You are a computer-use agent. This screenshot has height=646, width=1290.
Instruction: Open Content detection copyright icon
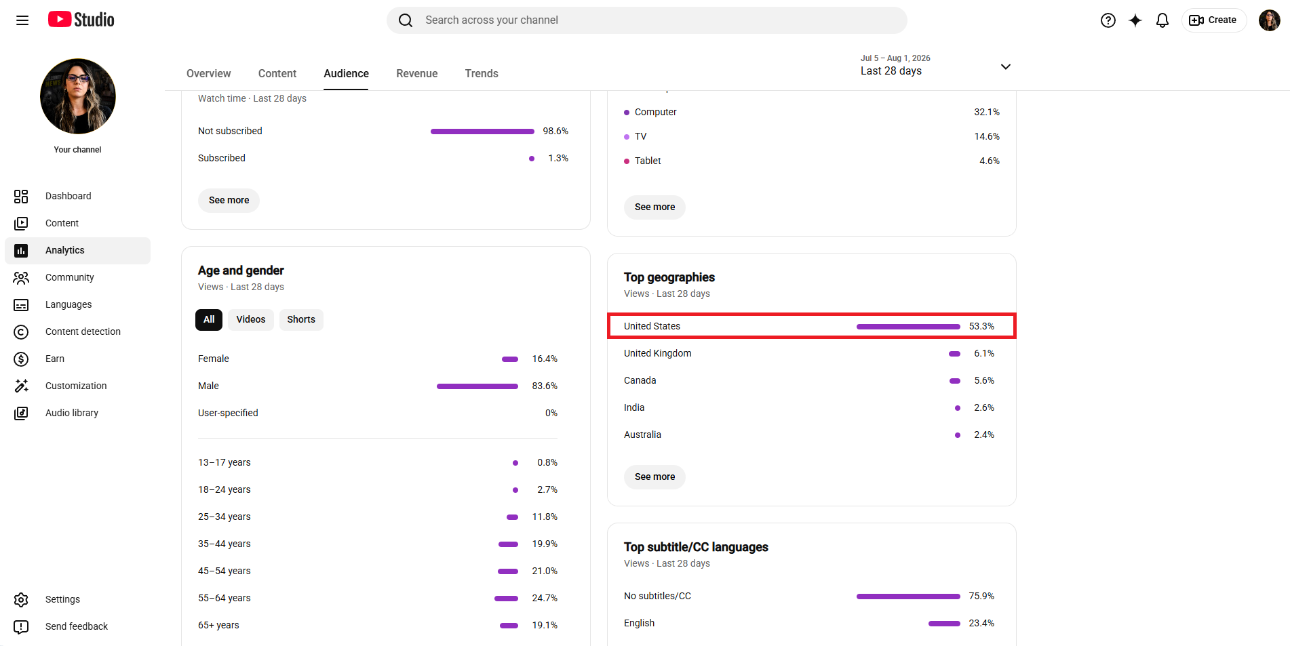pos(21,331)
